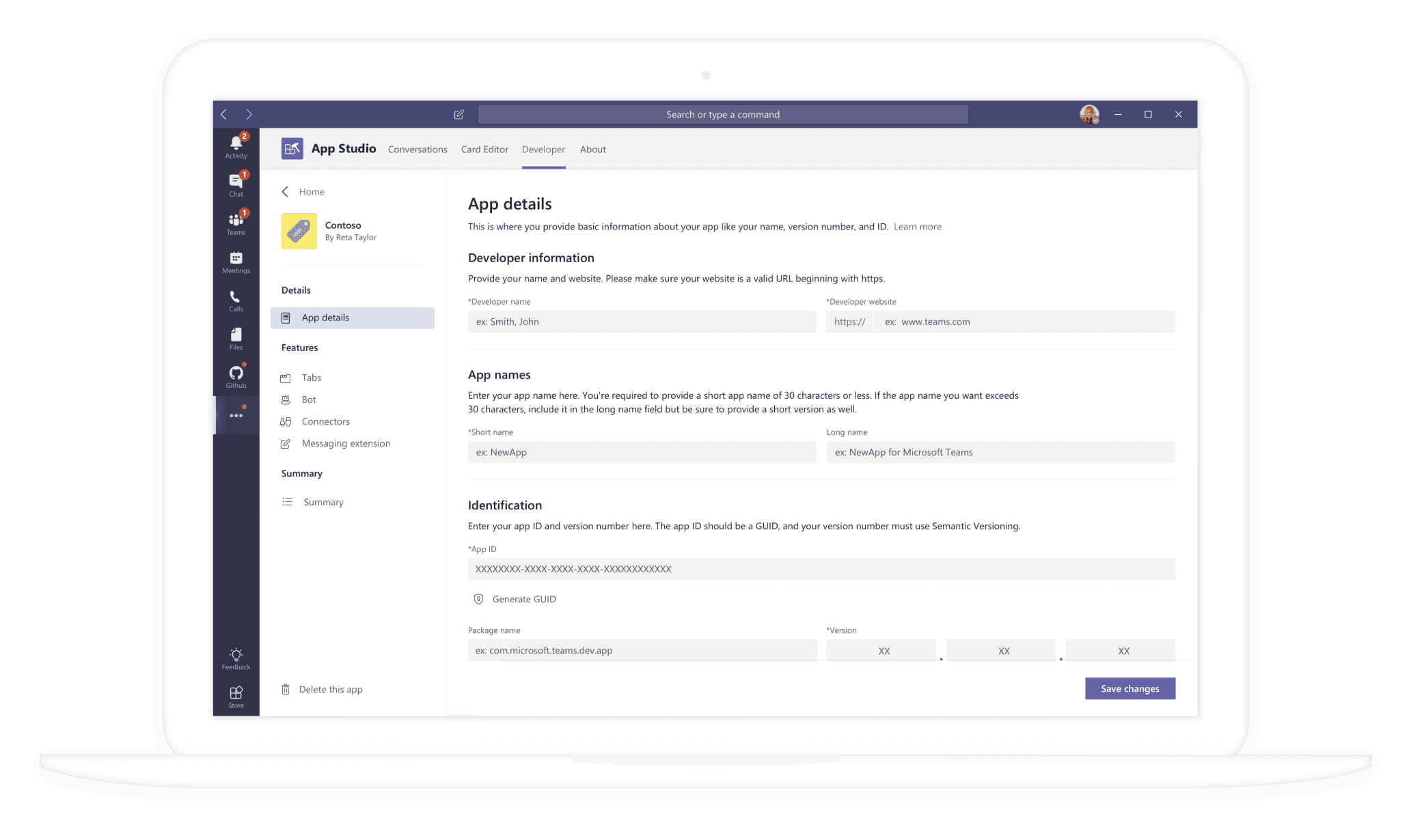Focus the first Version number box
The width and height of the screenshot is (1409, 827).
(881, 650)
